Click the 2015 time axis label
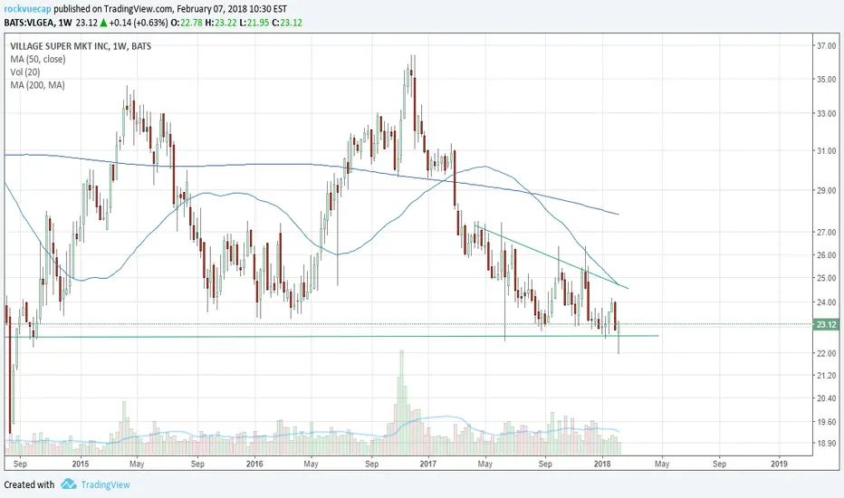This screenshot has height=498, width=844. [81, 464]
